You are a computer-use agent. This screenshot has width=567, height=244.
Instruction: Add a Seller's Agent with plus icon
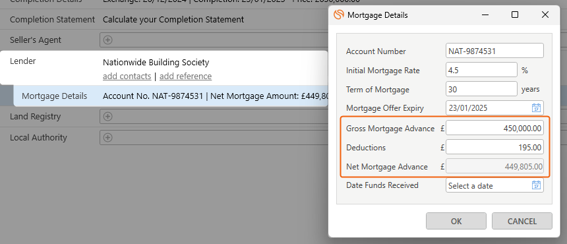[107, 40]
